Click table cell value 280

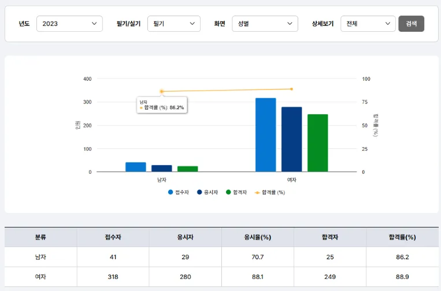click(x=186, y=277)
